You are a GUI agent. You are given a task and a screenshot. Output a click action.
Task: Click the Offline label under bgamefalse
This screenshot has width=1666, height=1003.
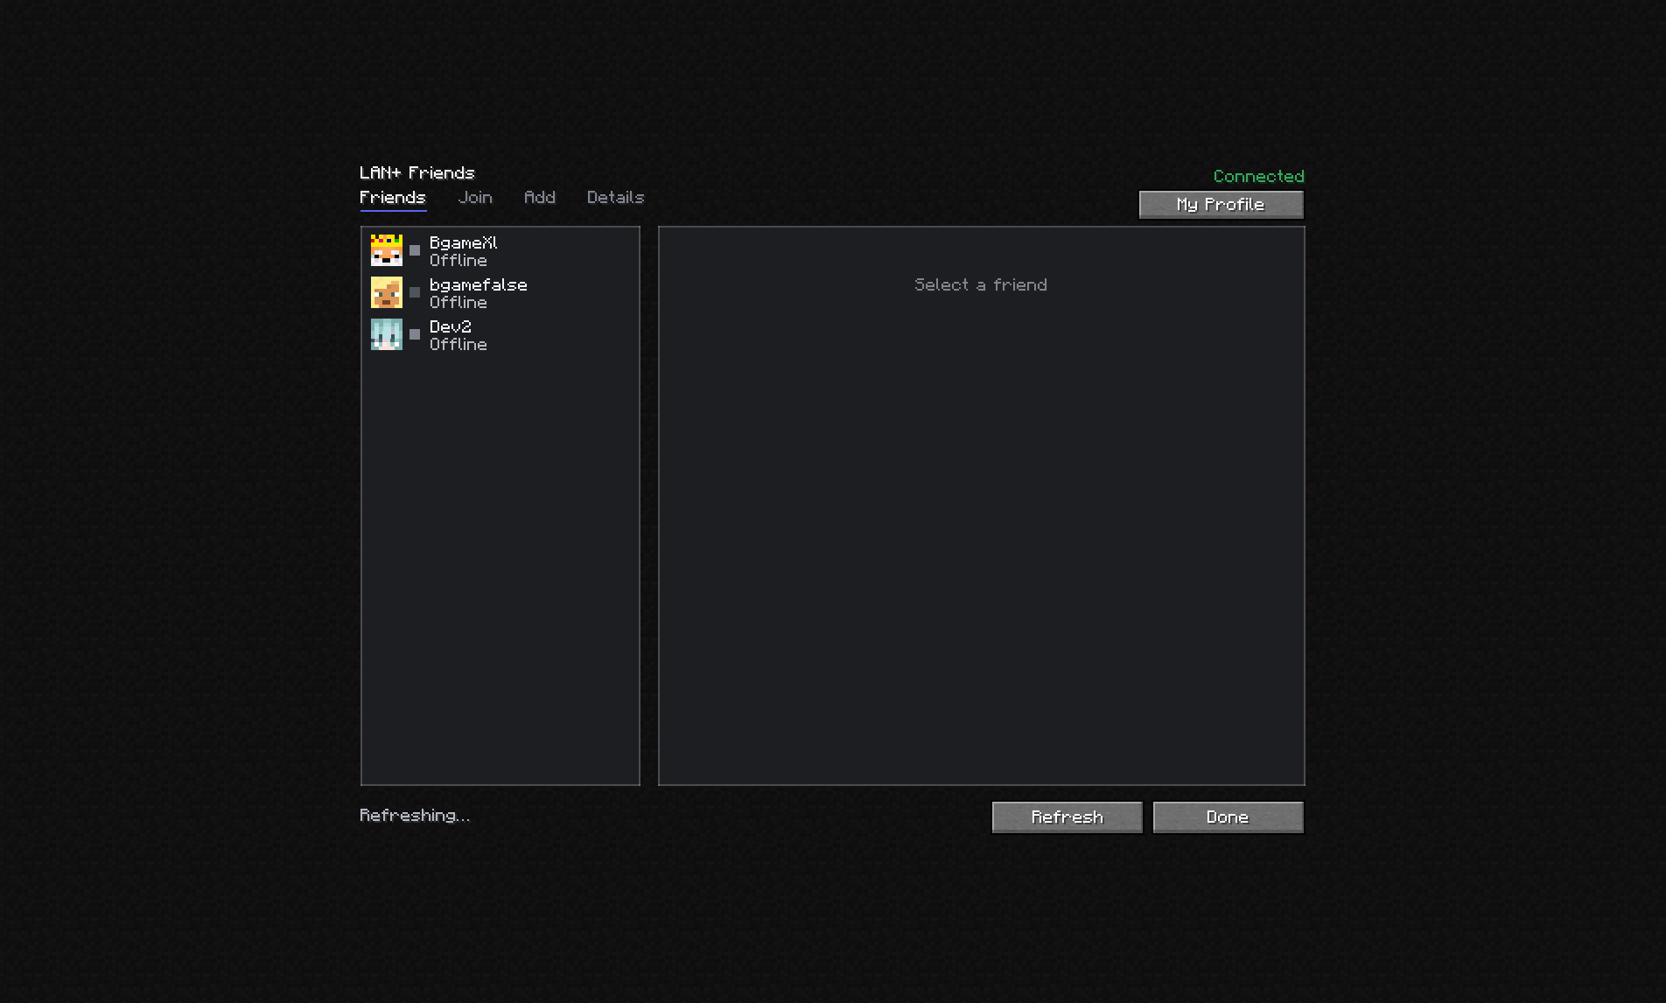tap(458, 303)
